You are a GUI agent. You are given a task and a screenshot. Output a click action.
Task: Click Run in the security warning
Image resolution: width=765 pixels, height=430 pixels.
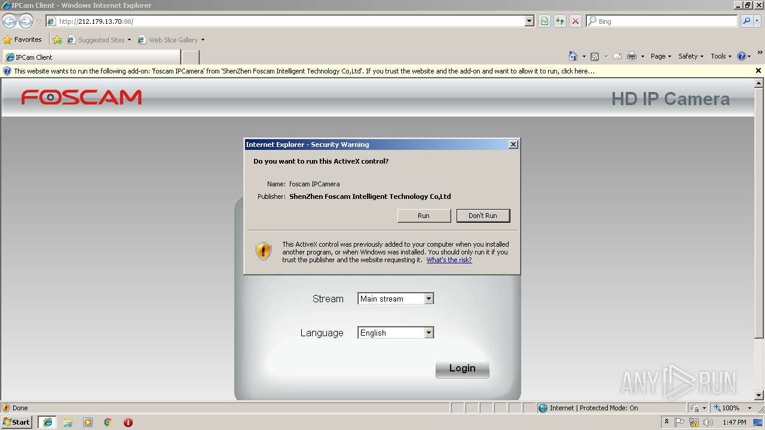pos(424,216)
